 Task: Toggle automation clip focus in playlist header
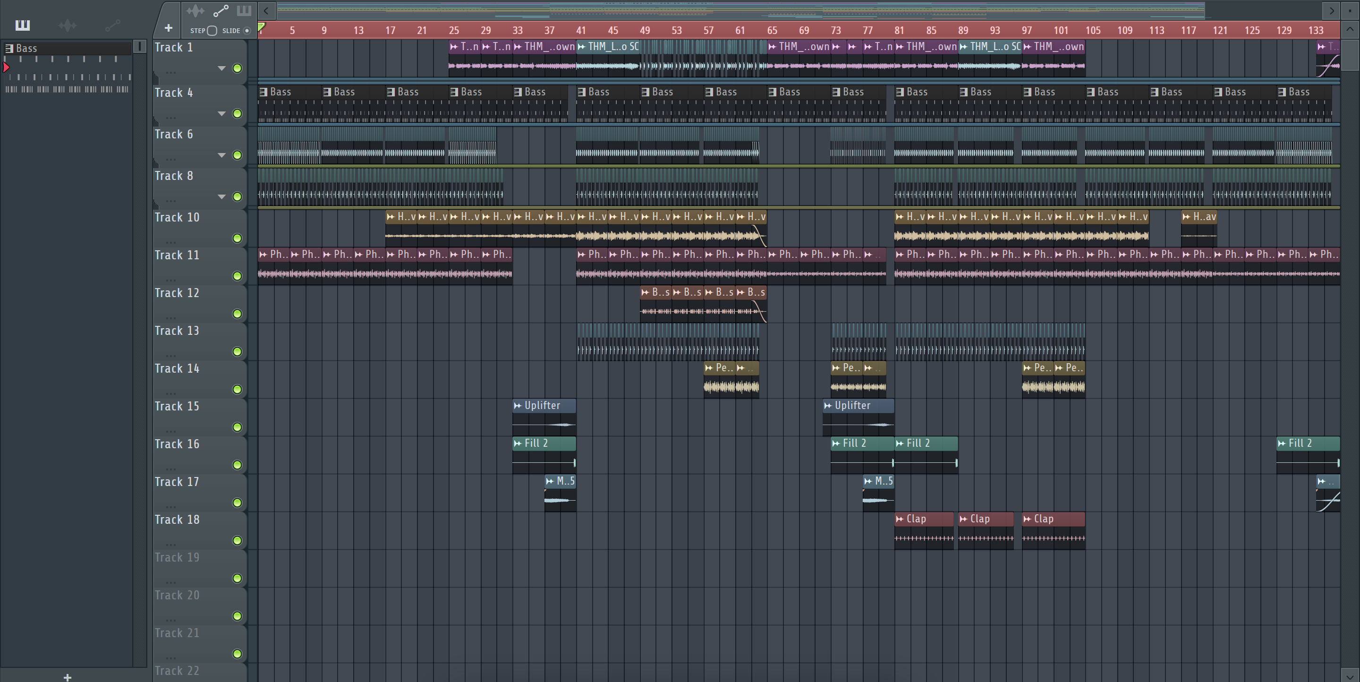tap(221, 10)
